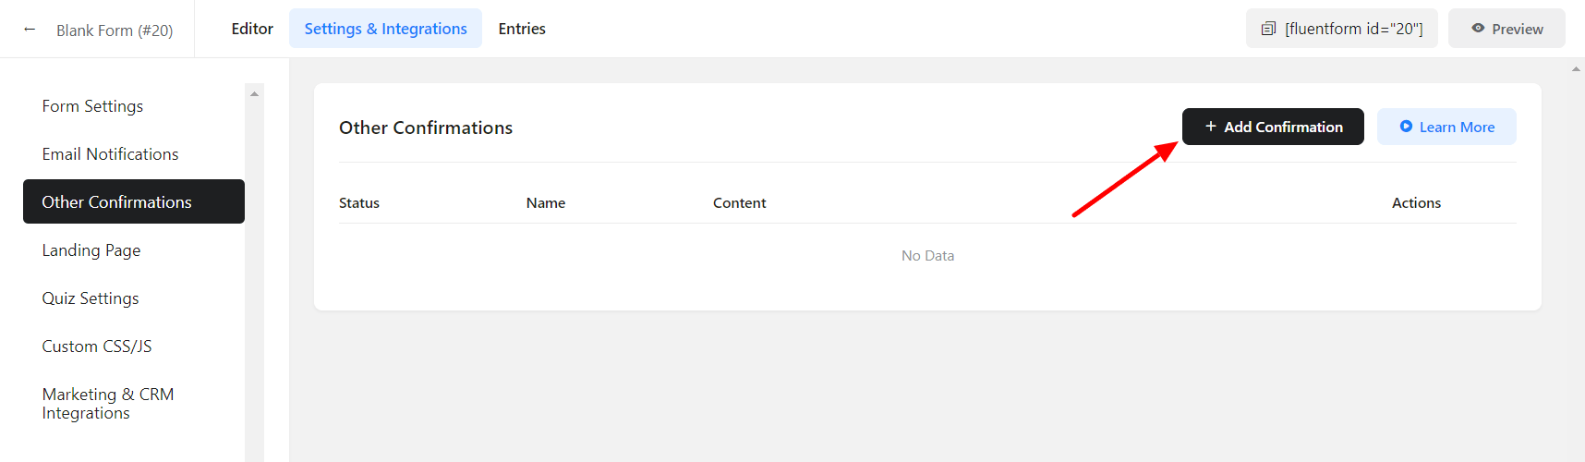Click the sidebar scroll-up arrow
This screenshot has height=462, width=1585.
[254, 93]
